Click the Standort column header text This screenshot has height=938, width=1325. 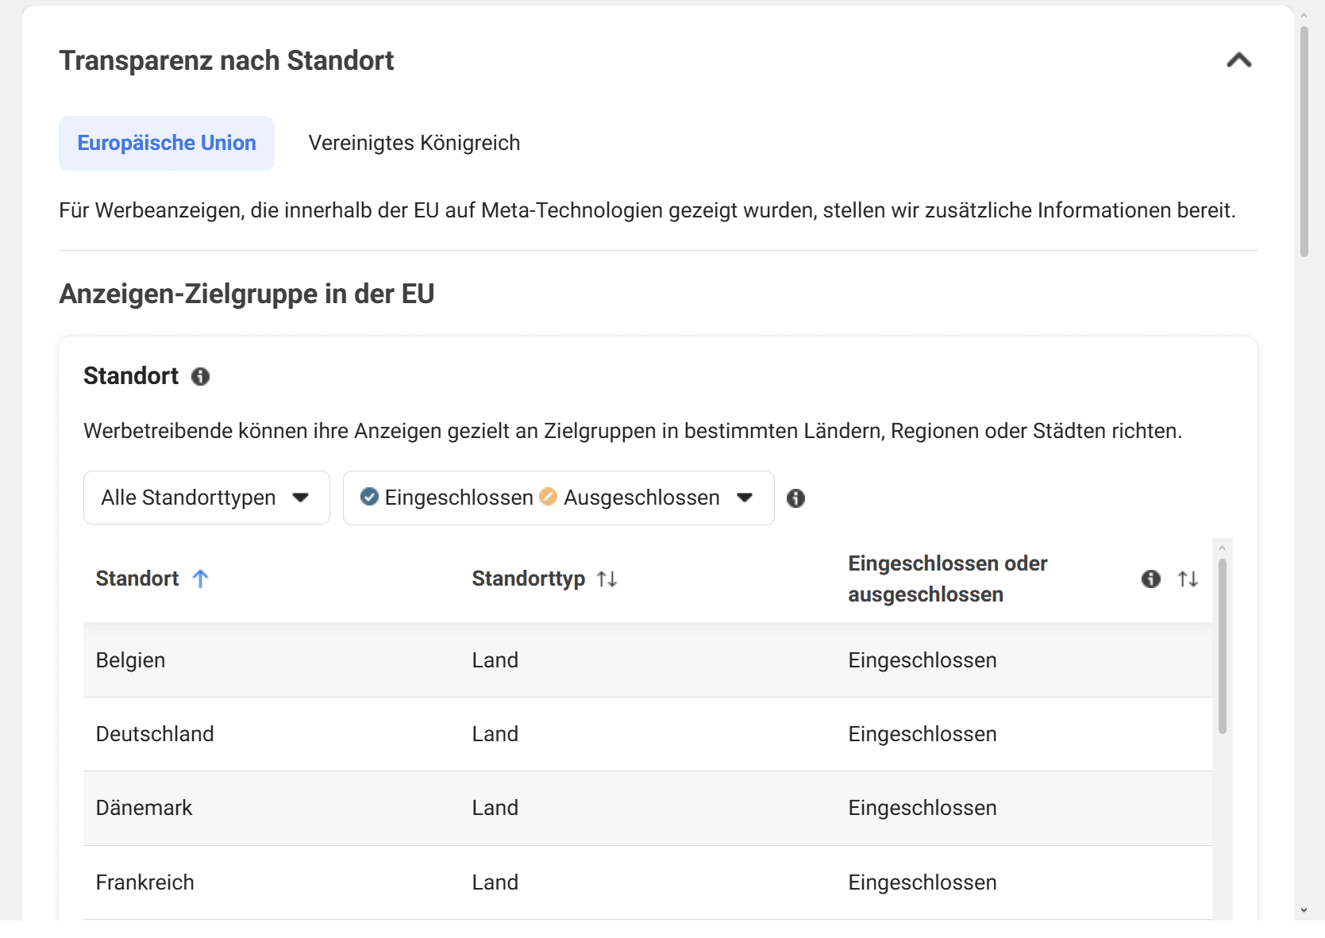137,579
